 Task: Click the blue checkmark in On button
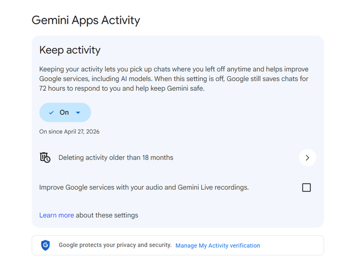tap(52, 112)
